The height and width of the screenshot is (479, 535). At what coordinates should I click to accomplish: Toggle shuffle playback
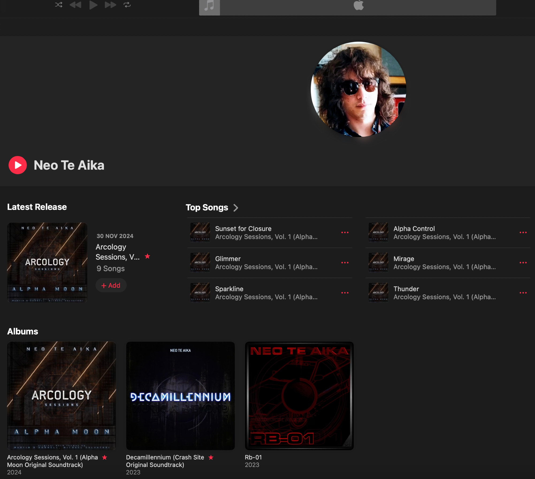pyautogui.click(x=59, y=5)
